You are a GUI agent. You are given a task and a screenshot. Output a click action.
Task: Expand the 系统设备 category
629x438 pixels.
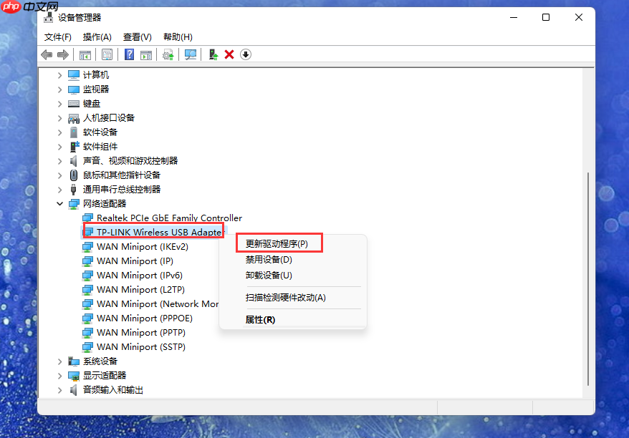(60, 361)
